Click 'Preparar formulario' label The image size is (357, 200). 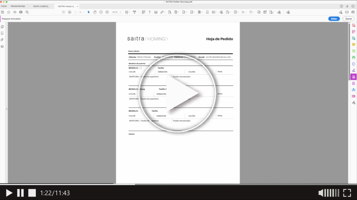click(11, 19)
